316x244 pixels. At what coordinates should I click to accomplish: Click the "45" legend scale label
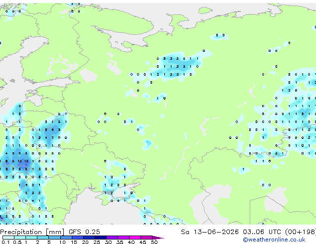(143, 242)
